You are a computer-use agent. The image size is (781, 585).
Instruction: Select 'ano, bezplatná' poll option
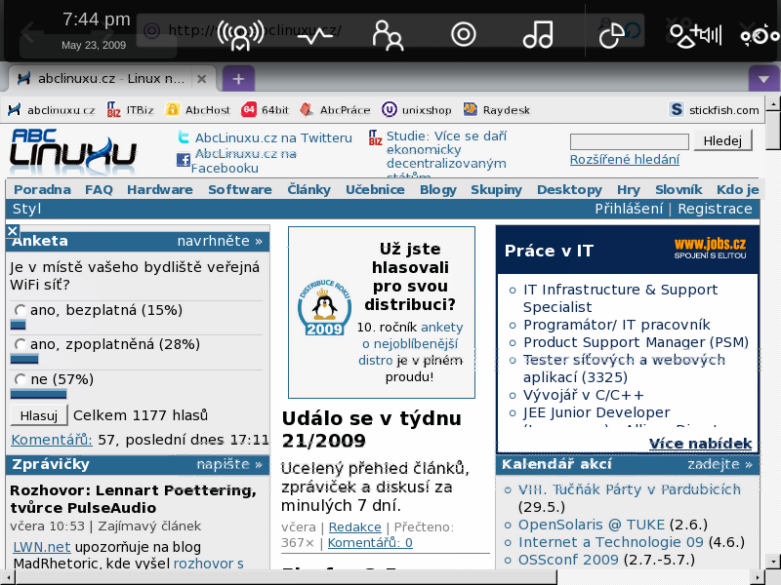click(x=20, y=310)
